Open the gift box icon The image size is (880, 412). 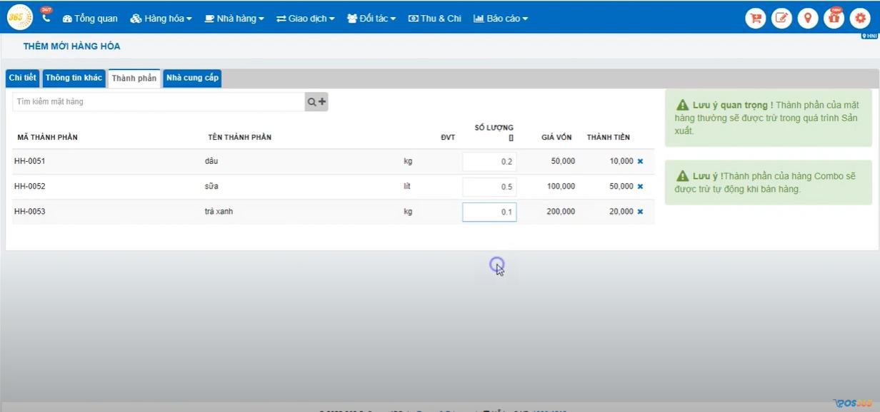pyautogui.click(x=834, y=18)
